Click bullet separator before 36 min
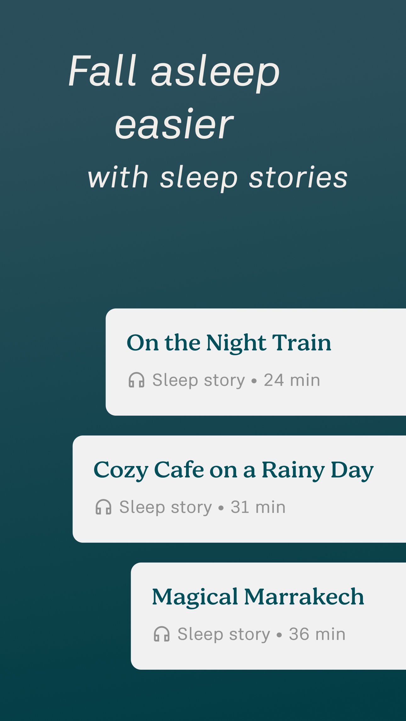 coord(279,635)
